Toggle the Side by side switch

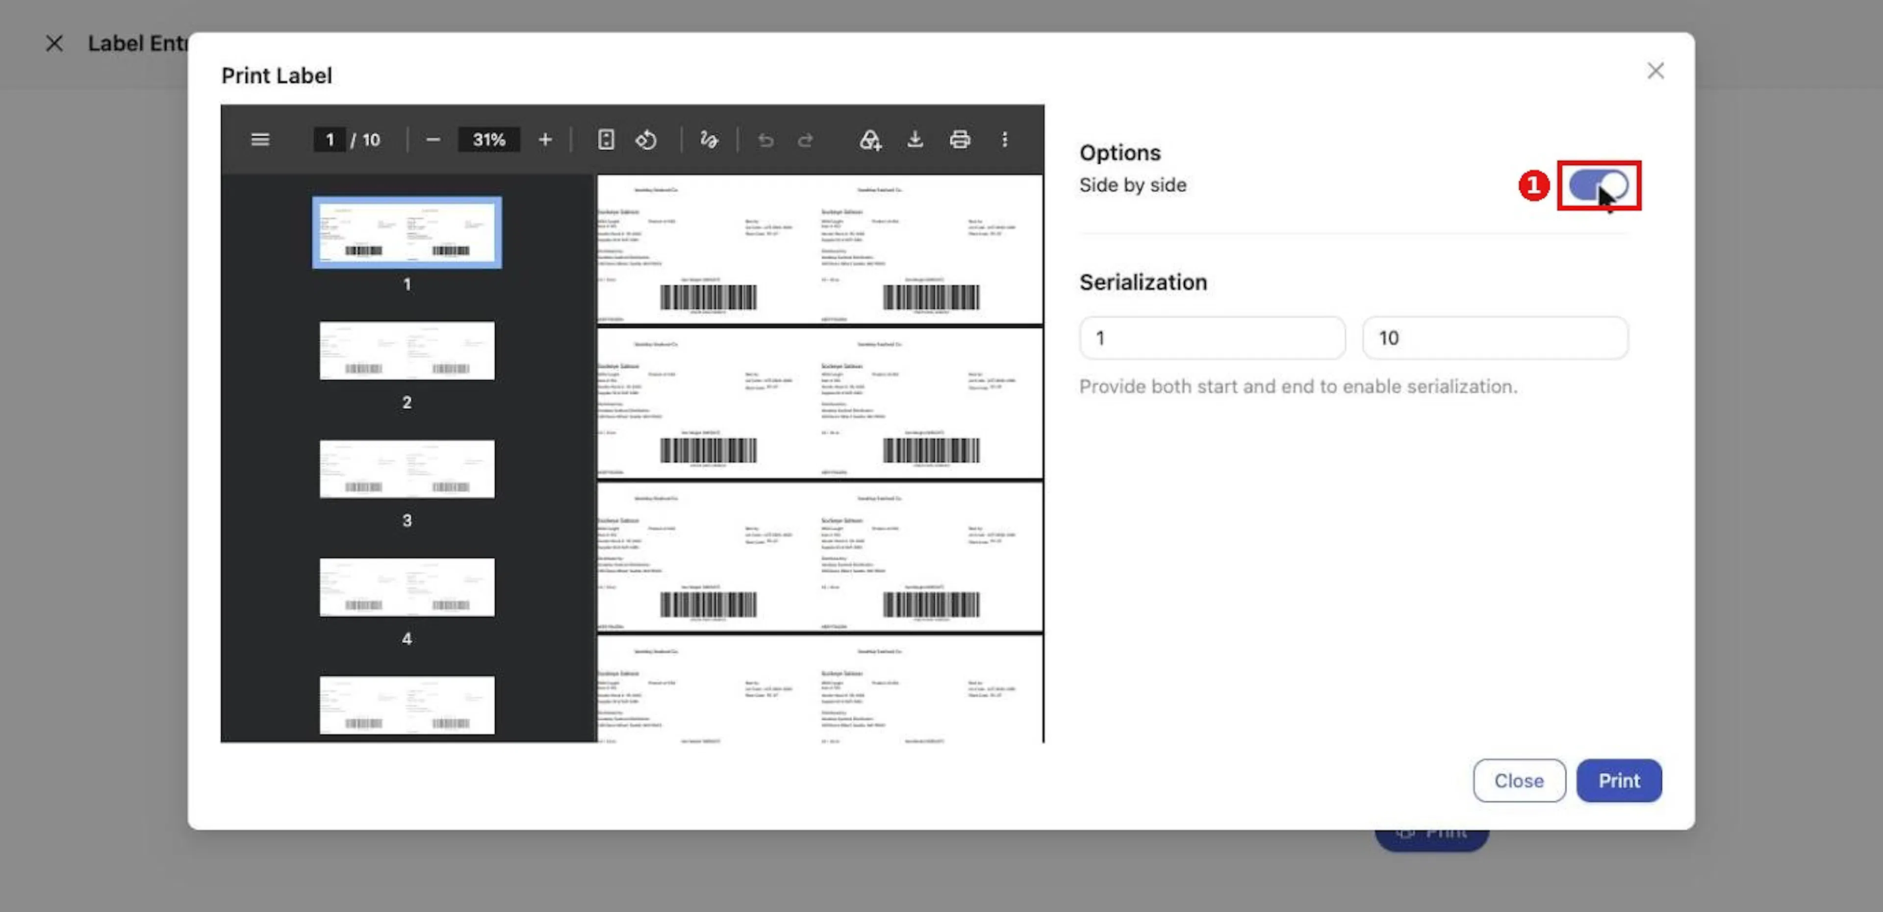pos(1598,185)
